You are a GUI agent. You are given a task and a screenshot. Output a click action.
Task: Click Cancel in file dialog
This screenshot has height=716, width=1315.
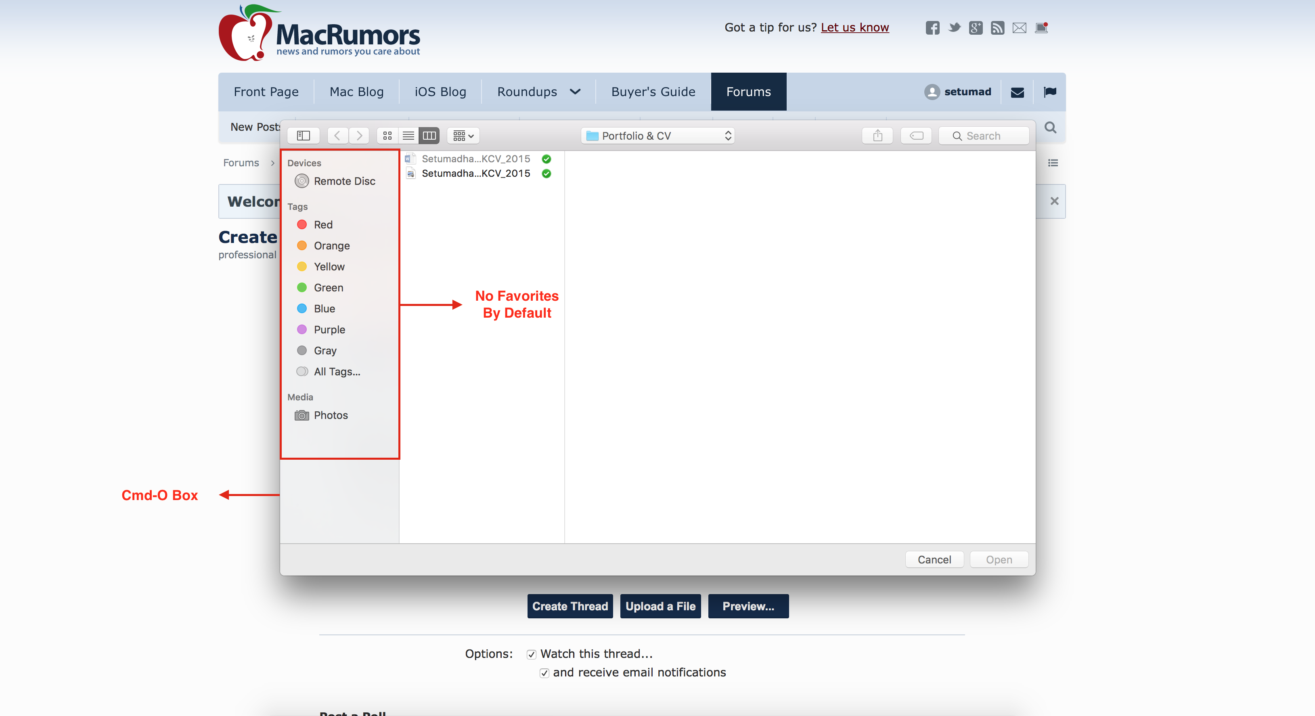(934, 559)
